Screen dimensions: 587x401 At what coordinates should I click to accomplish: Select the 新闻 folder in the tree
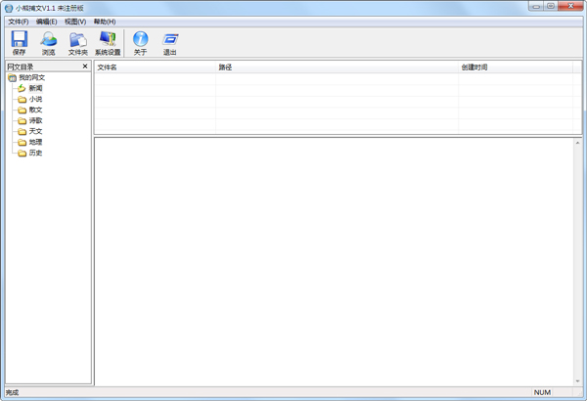click(35, 88)
